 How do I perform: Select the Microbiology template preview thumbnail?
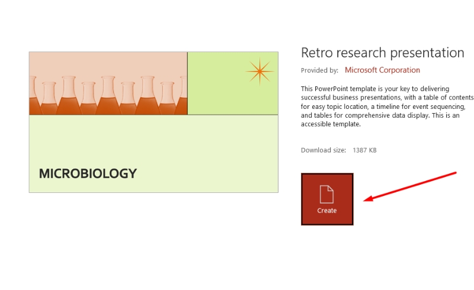pyautogui.click(x=153, y=122)
